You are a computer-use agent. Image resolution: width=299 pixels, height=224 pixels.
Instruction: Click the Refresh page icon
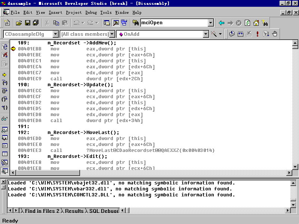coord(247,23)
